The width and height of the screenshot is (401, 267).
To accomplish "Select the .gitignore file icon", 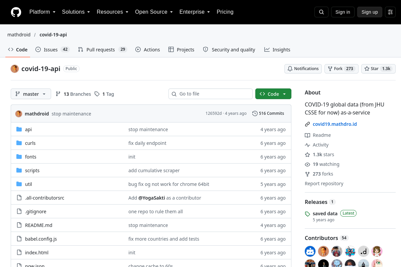I will point(19,211).
